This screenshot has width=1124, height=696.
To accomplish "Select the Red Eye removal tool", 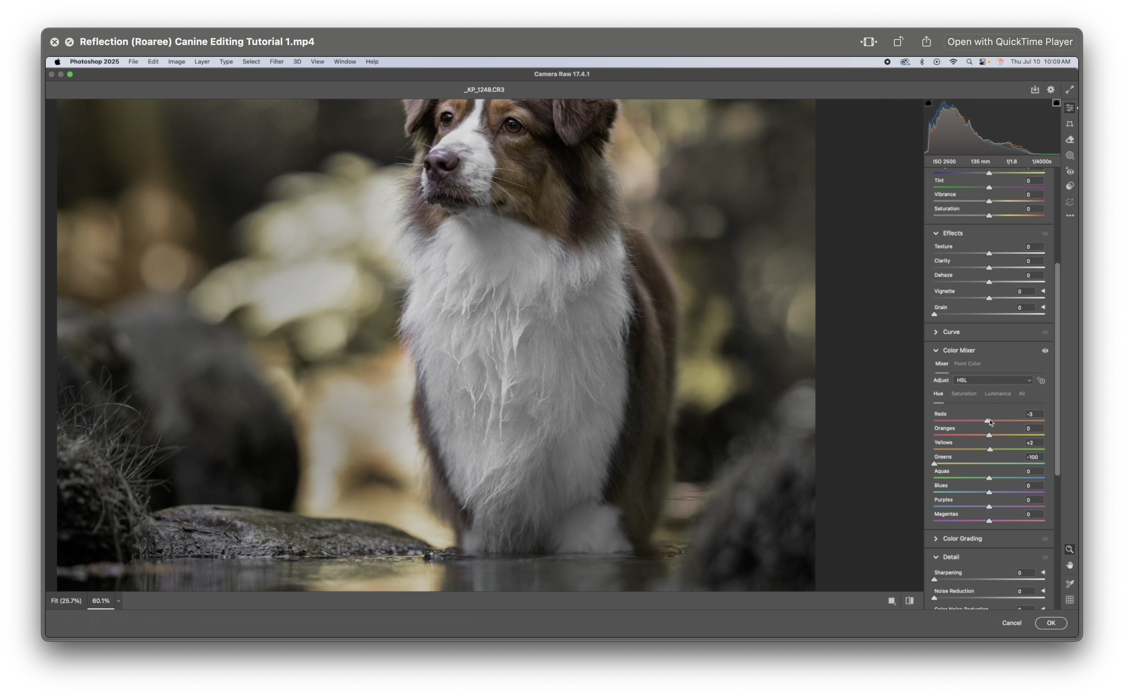I will click(x=1070, y=171).
